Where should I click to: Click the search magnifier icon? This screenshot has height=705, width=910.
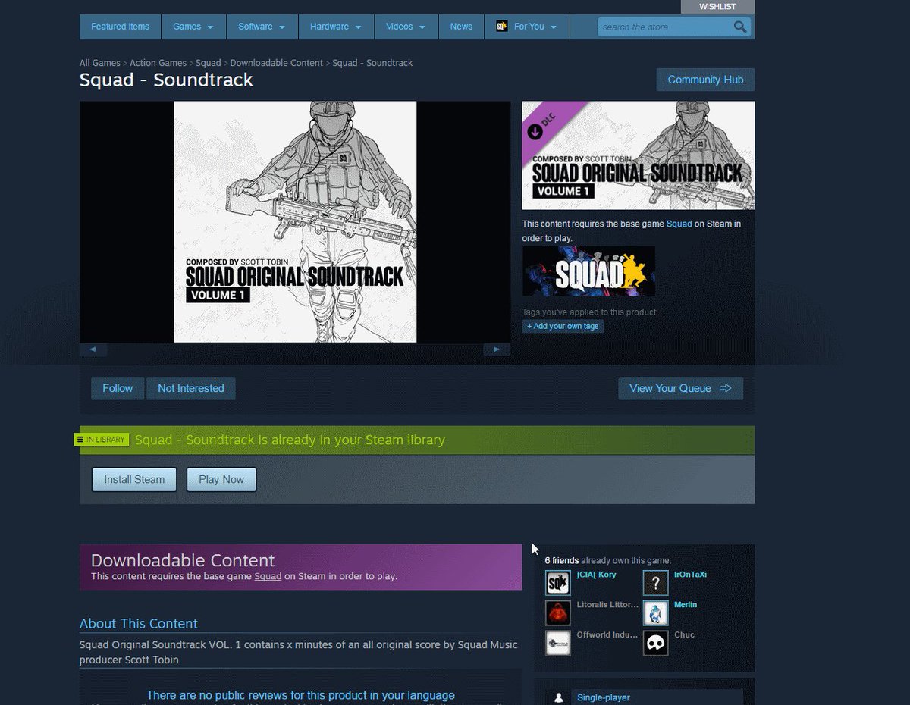click(x=740, y=27)
